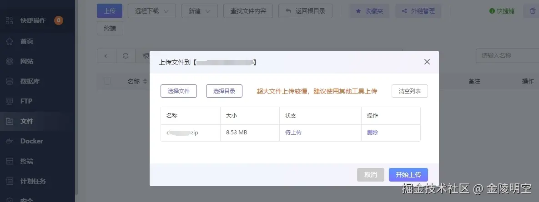Image resolution: width=539 pixels, height=202 pixels.
Task: Click the 开始上传 button
Action: (408, 175)
